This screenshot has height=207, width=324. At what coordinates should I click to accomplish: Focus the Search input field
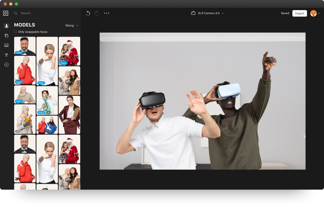pyautogui.click(x=27, y=13)
